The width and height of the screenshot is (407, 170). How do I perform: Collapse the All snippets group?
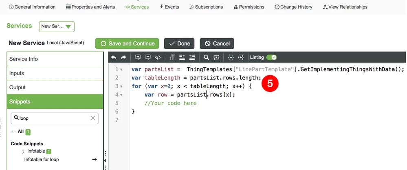(x=13, y=132)
